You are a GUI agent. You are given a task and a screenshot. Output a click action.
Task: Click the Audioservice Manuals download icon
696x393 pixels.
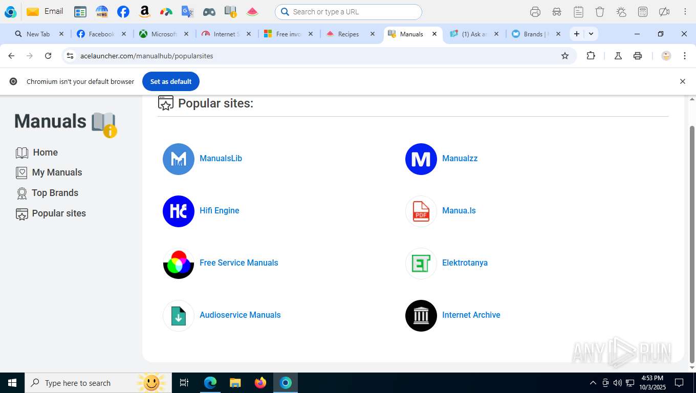tap(179, 316)
